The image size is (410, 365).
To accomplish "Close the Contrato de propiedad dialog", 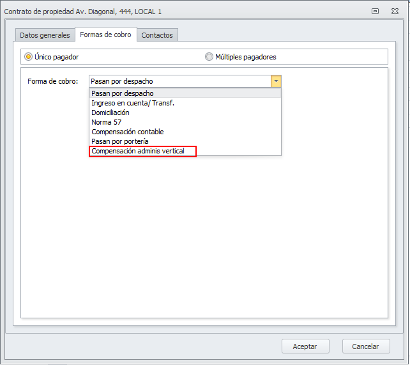I will (x=394, y=11).
